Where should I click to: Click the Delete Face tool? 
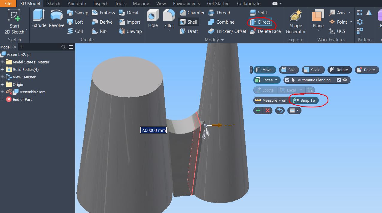[265, 31]
